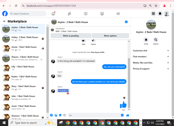Open the Stacy - 1 Bed 1 Bath House chat
The height and width of the screenshot is (126, 174).
point(23,88)
